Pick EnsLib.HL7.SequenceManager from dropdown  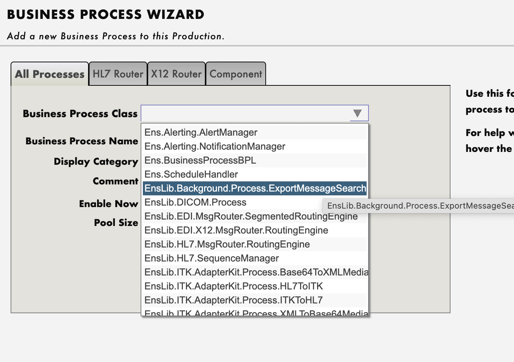click(x=255, y=258)
